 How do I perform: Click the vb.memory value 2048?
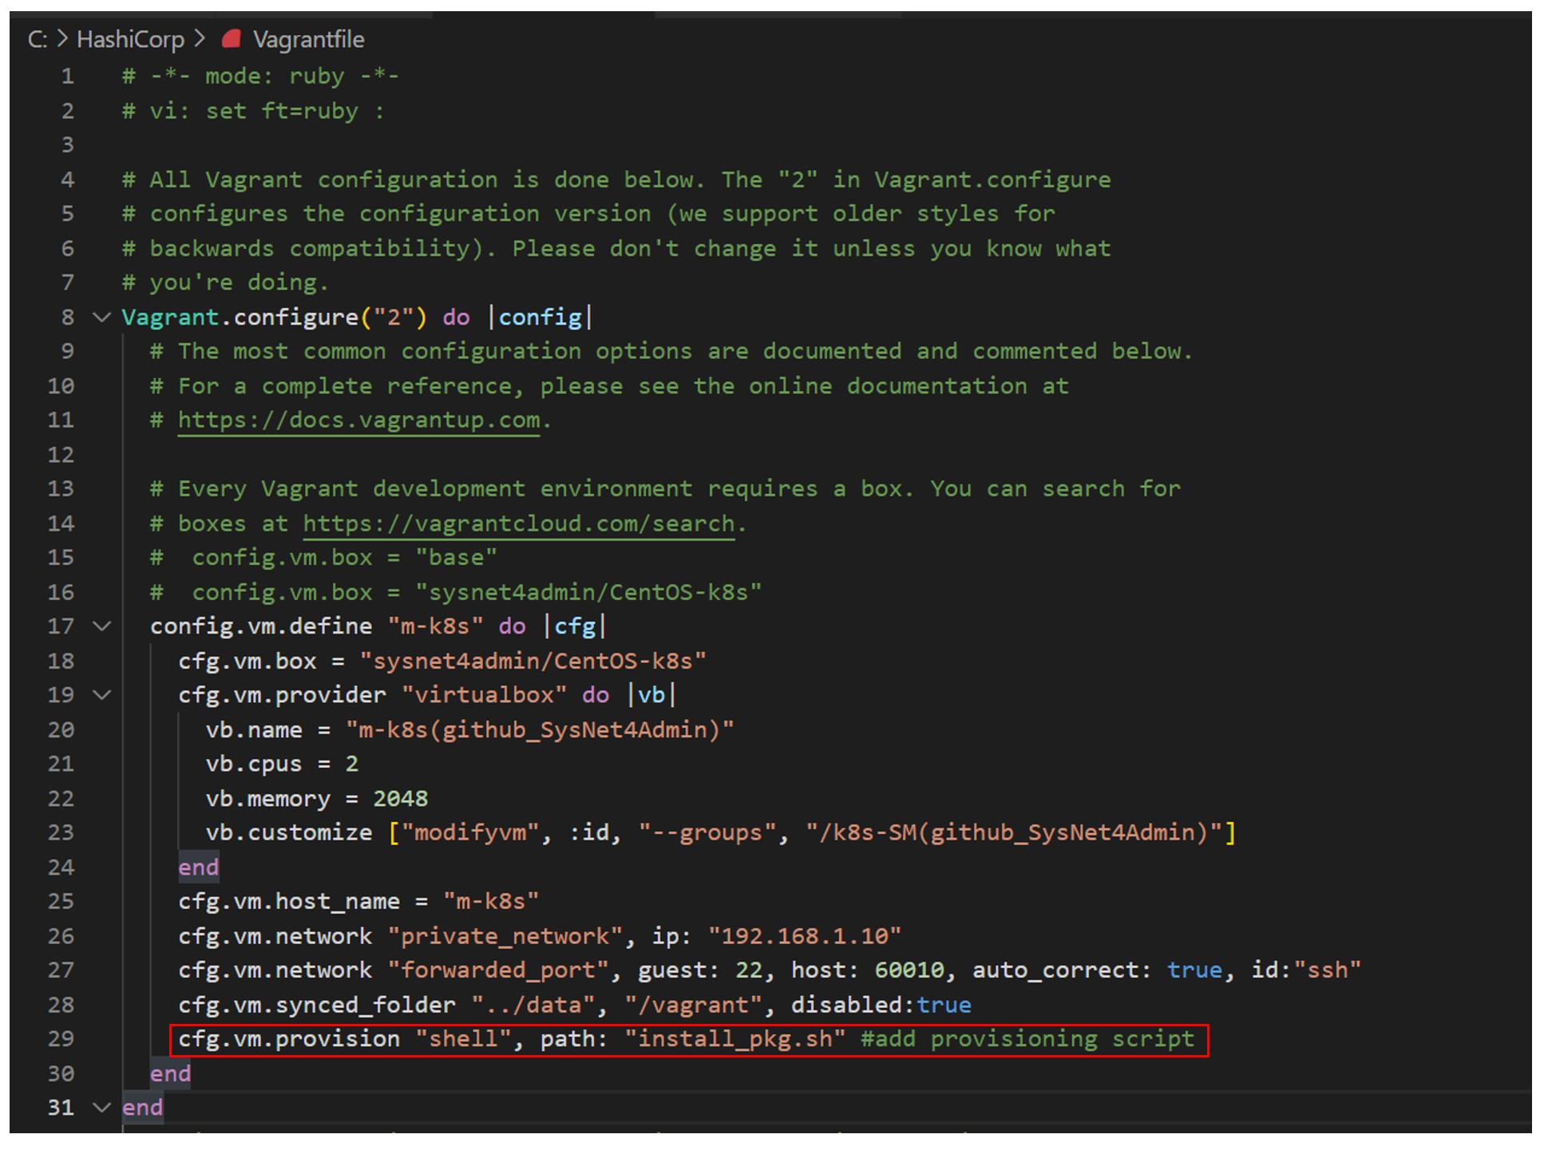[x=400, y=798]
